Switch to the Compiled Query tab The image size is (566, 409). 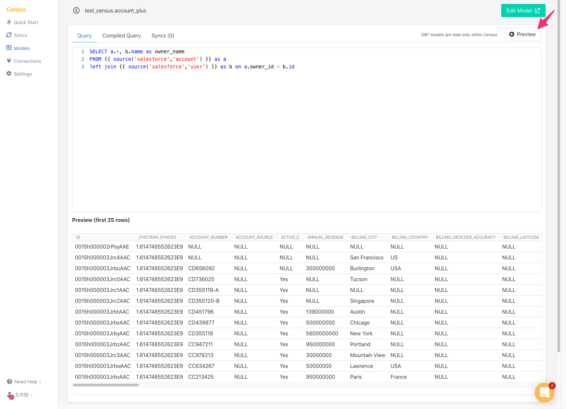click(121, 36)
